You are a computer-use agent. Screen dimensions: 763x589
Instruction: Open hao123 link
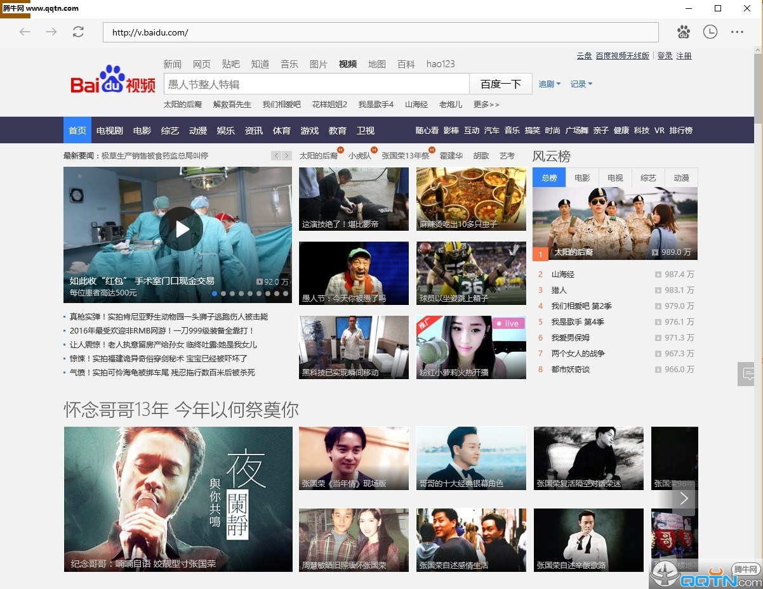coord(441,64)
